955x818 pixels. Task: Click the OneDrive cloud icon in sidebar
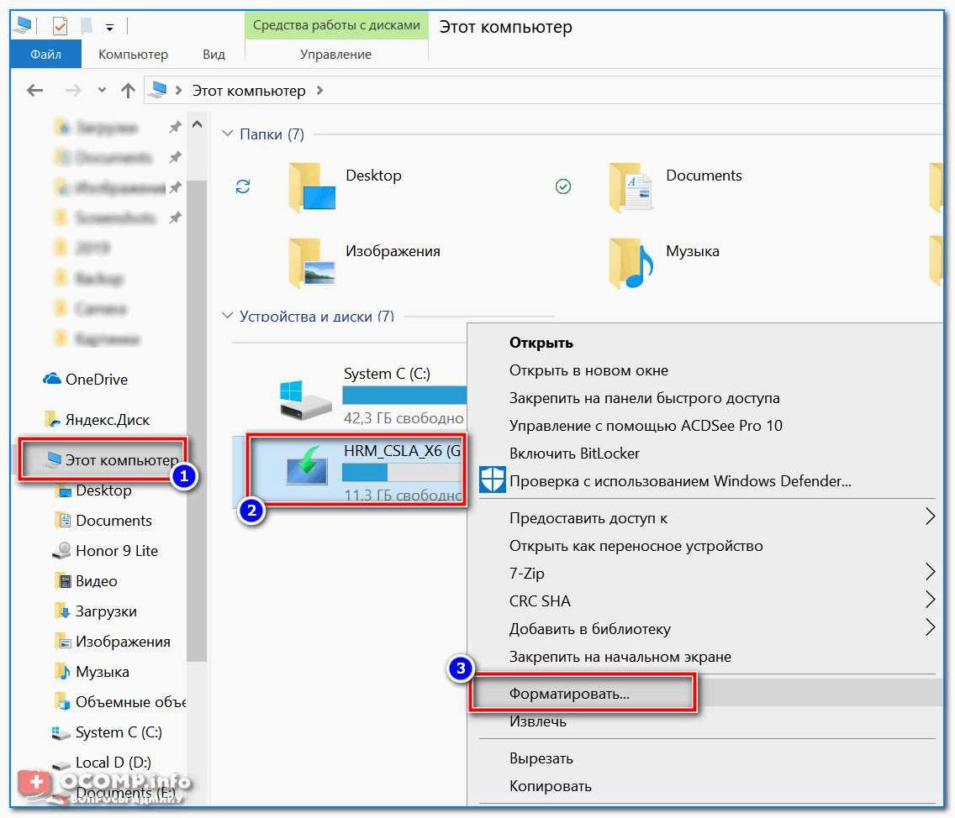tap(52, 379)
